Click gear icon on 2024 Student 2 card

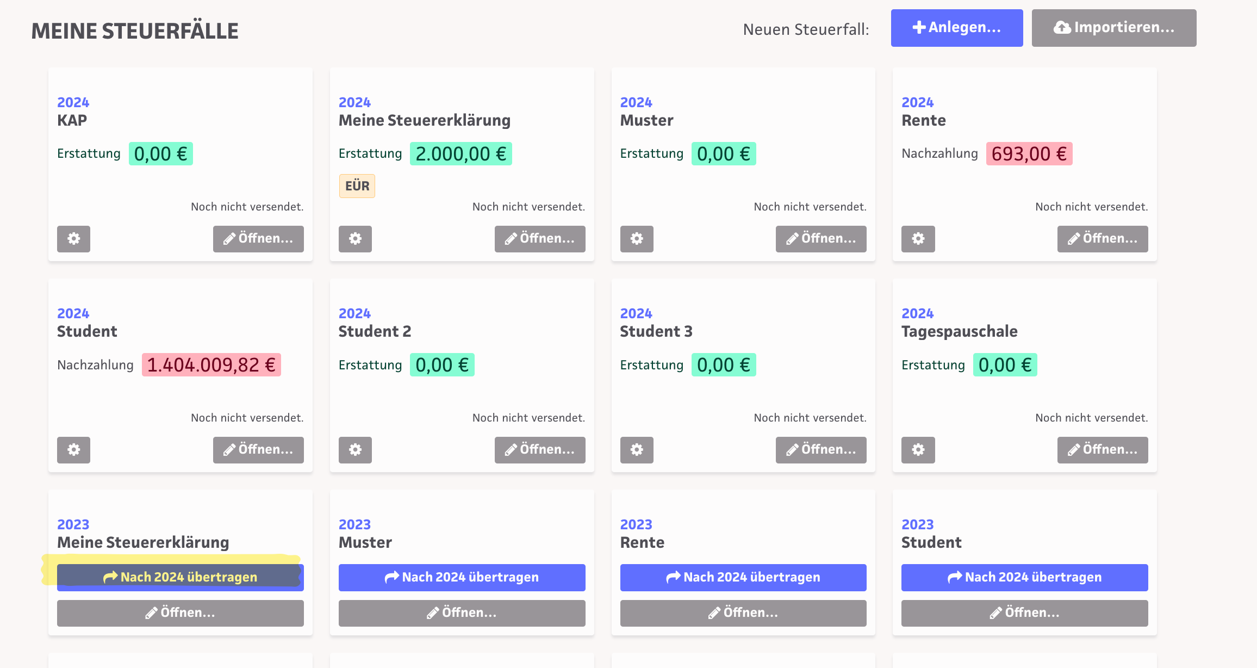[x=355, y=450]
